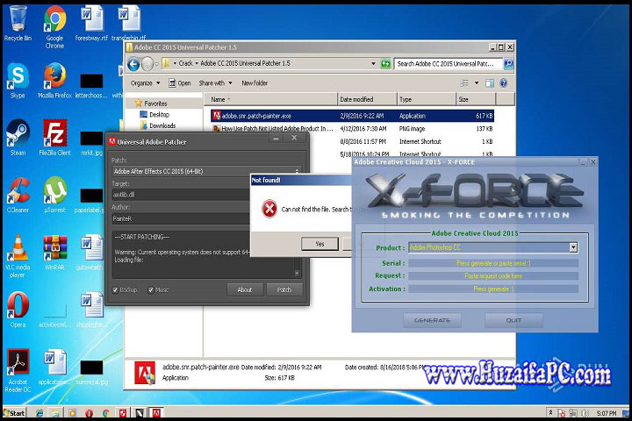
Task: Click New folder in Explorer toolbar
Action: (255, 83)
